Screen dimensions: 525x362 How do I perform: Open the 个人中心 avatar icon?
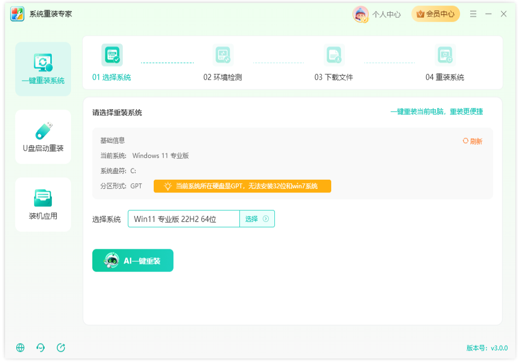[360, 14]
